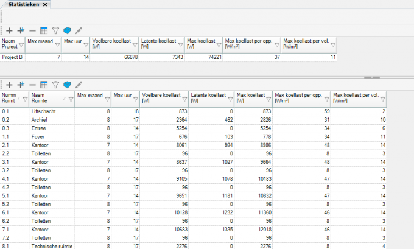Image resolution: width=414 pixels, height=249 pixels.
Task: Select the Technische ruimte row name
Action: tap(52, 247)
